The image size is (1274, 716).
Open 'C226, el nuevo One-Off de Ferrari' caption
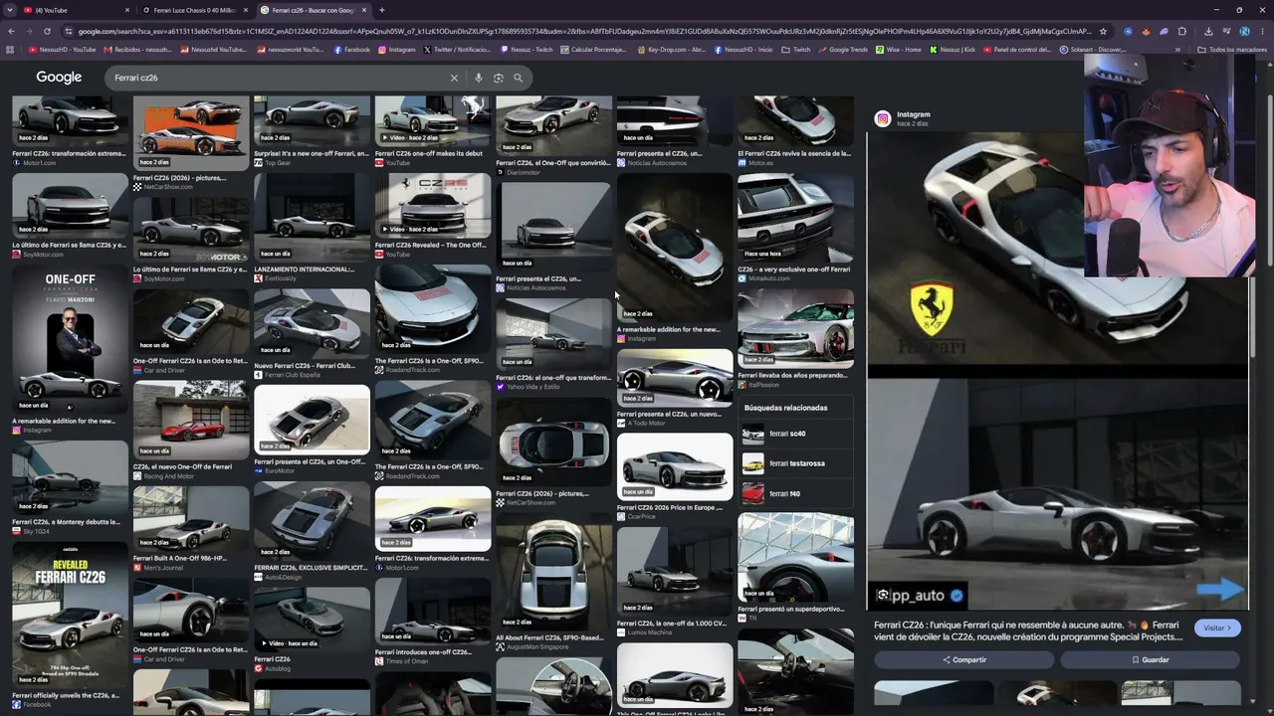(x=182, y=466)
